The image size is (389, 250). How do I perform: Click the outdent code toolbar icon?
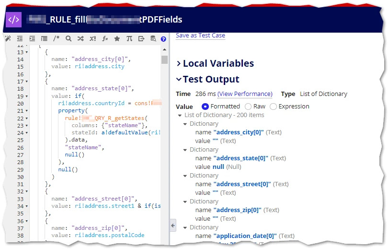(x=20, y=38)
